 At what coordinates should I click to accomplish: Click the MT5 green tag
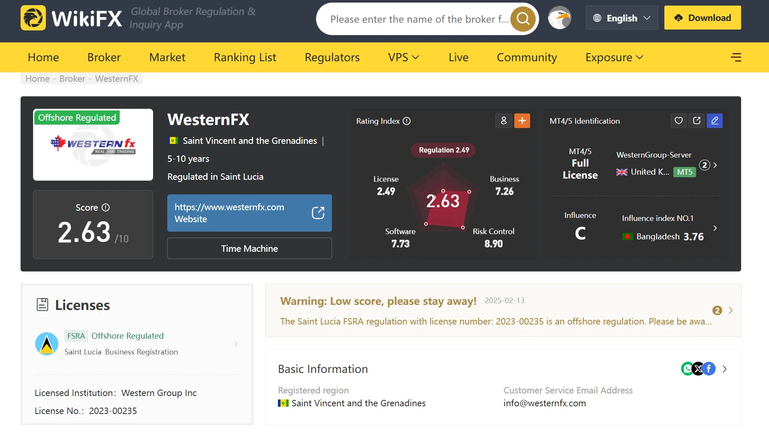[x=685, y=172]
